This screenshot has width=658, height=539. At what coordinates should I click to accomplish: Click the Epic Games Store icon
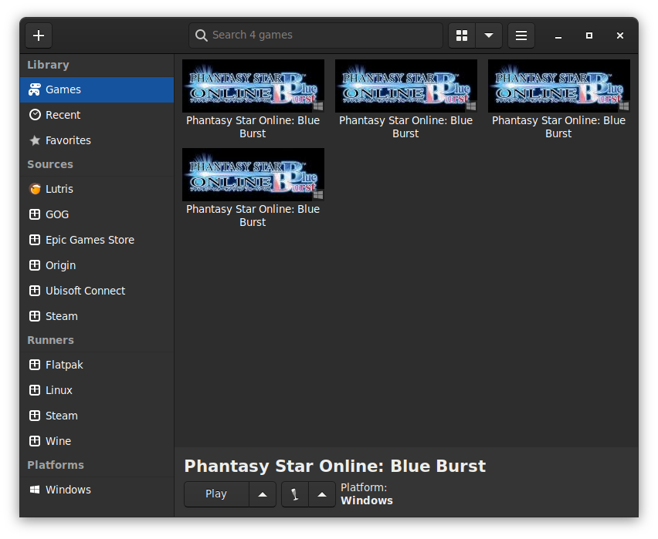click(35, 240)
